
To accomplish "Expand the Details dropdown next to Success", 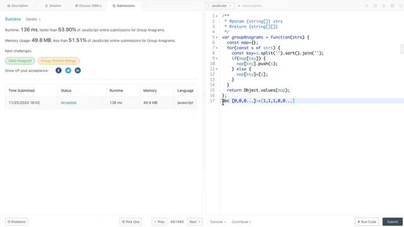I will tap(33, 20).
